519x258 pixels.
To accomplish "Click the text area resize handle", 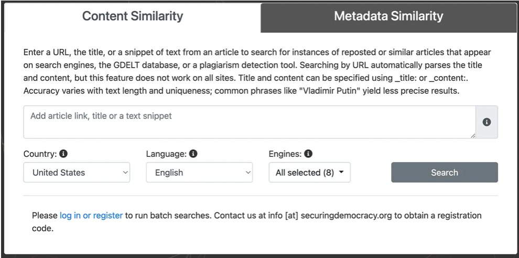I will coord(472,135).
